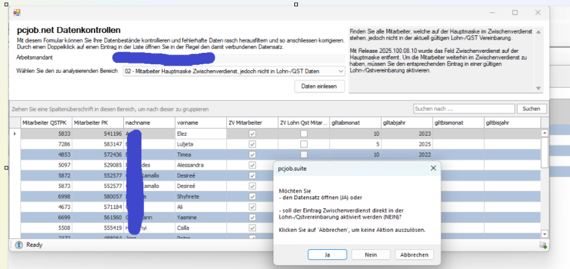Cancel the dialog with Abbrechen
This screenshot has width=570, height=269.
414,255
